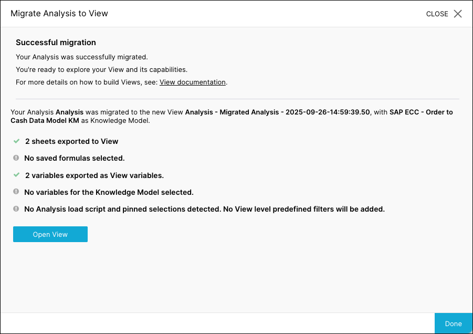Click 'No variables for the Knowledge Model' text
Image resolution: width=473 pixels, height=334 pixels.
click(109, 192)
